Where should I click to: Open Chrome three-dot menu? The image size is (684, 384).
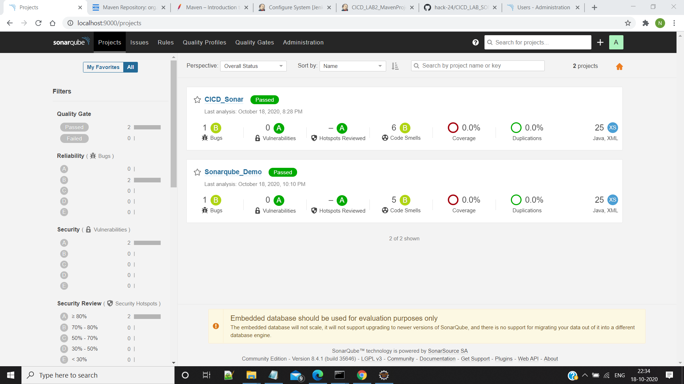pos(674,23)
